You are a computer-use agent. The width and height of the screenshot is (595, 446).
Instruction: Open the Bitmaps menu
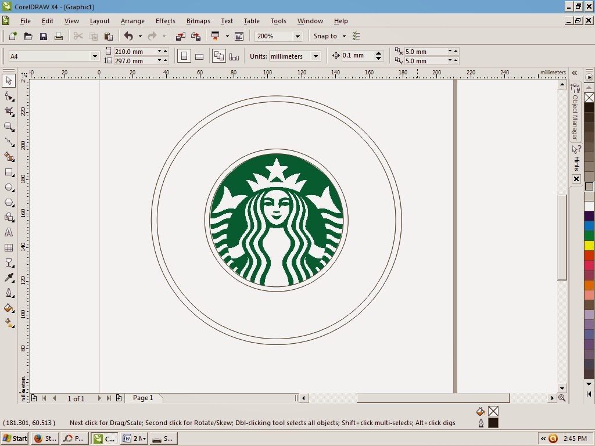pyautogui.click(x=198, y=21)
